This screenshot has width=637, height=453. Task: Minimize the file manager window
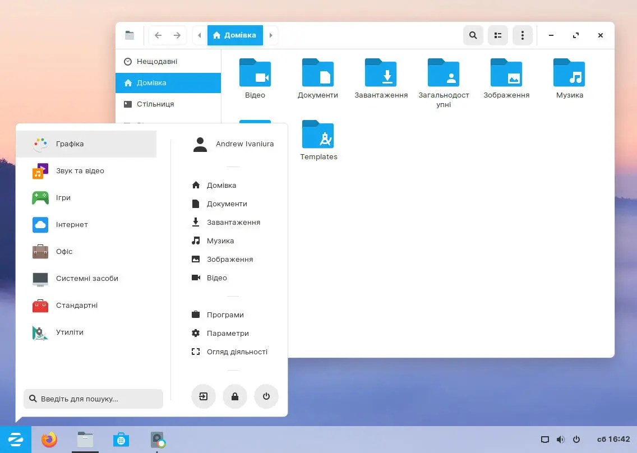coord(551,35)
